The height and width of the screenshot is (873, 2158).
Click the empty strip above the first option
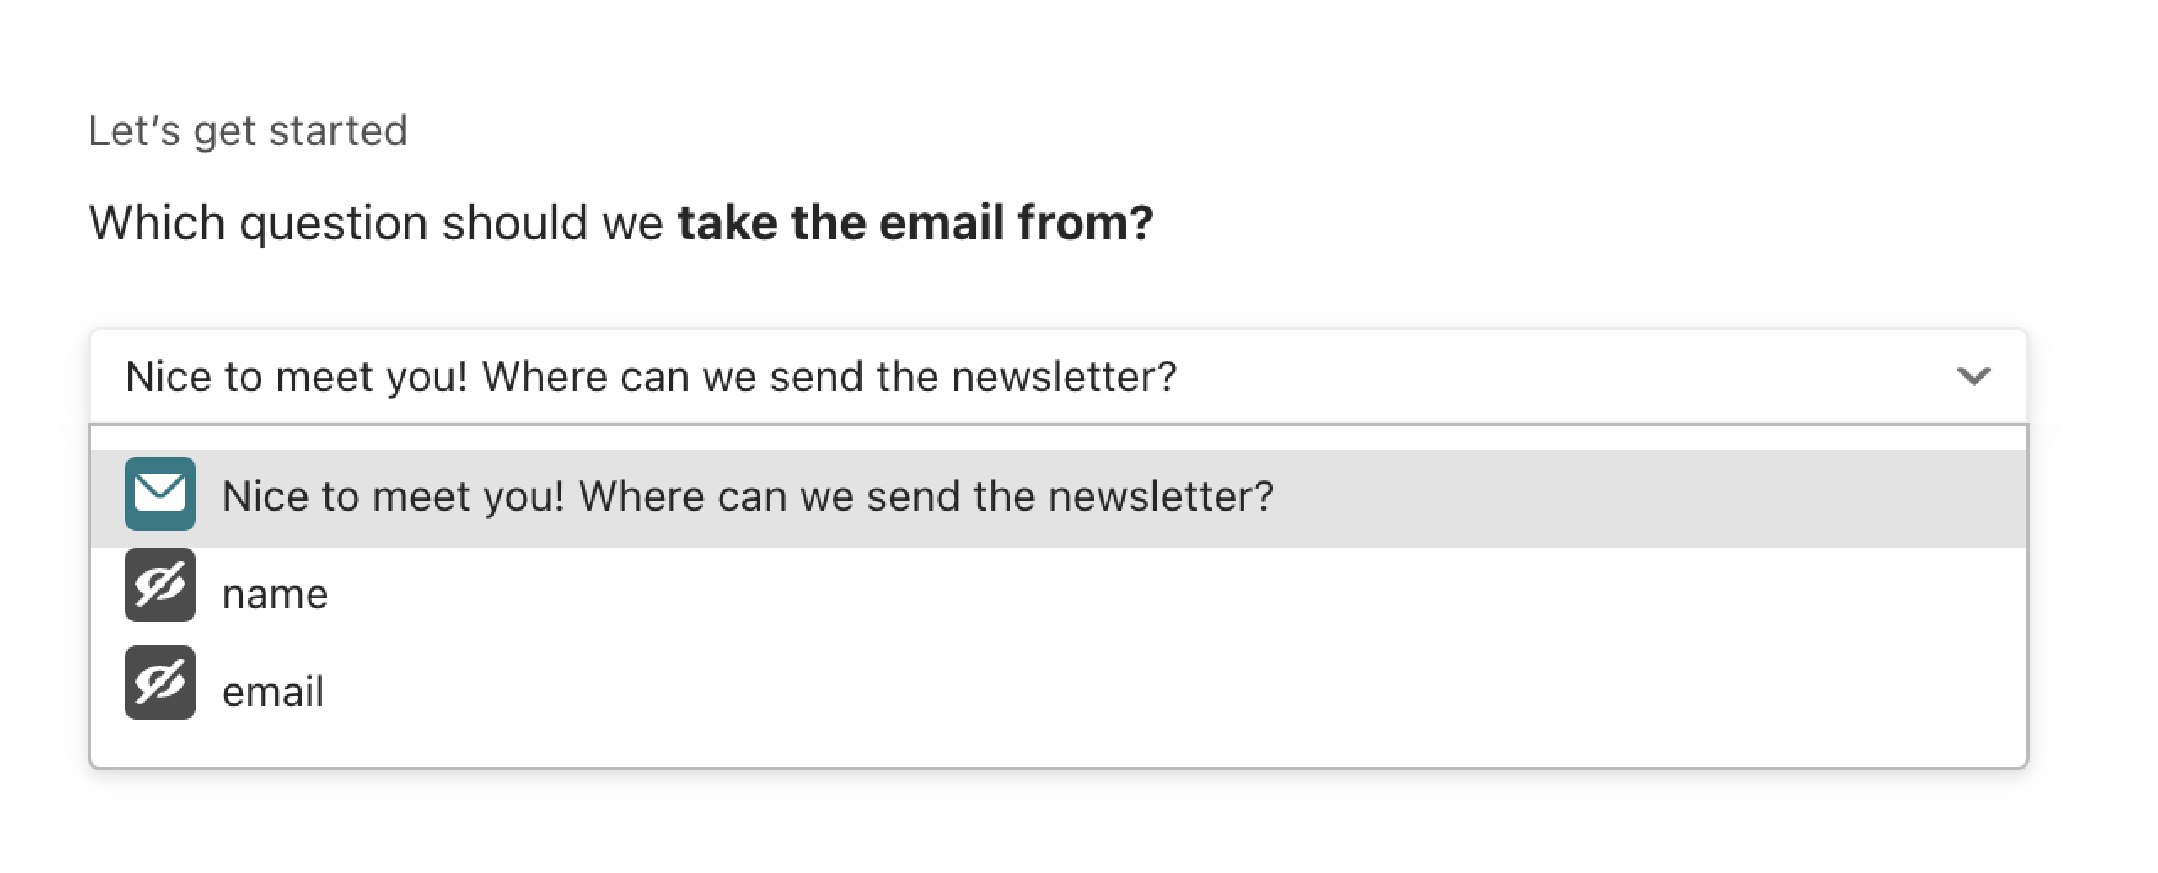click(x=1058, y=438)
